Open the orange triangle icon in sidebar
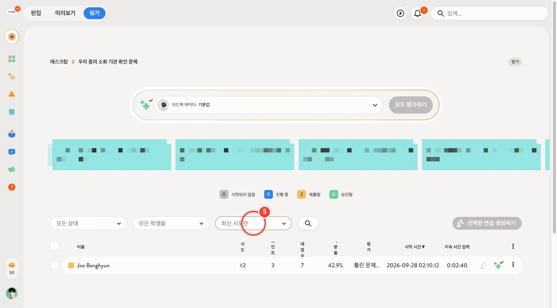This screenshot has width=557, height=308. click(12, 94)
